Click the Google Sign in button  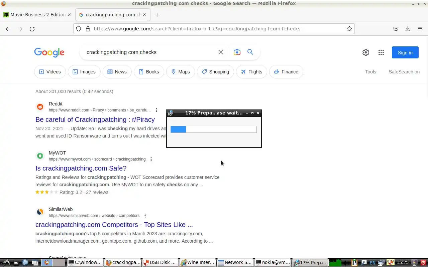click(x=405, y=52)
